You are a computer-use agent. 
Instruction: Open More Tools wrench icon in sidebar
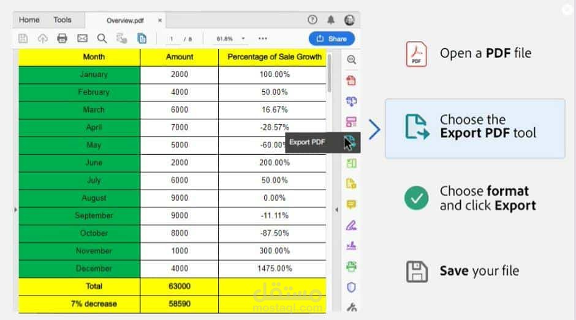[352, 307]
